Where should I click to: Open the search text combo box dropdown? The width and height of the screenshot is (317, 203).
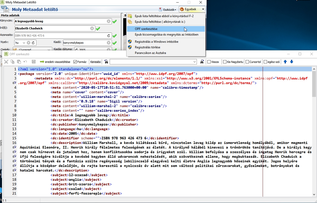pyautogui.click(x=195, y=62)
